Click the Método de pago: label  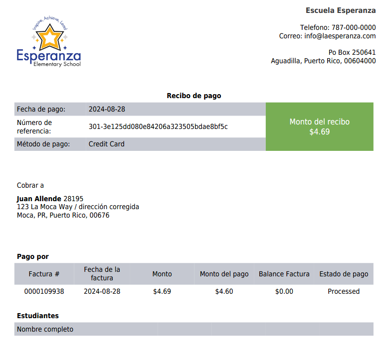click(43, 144)
